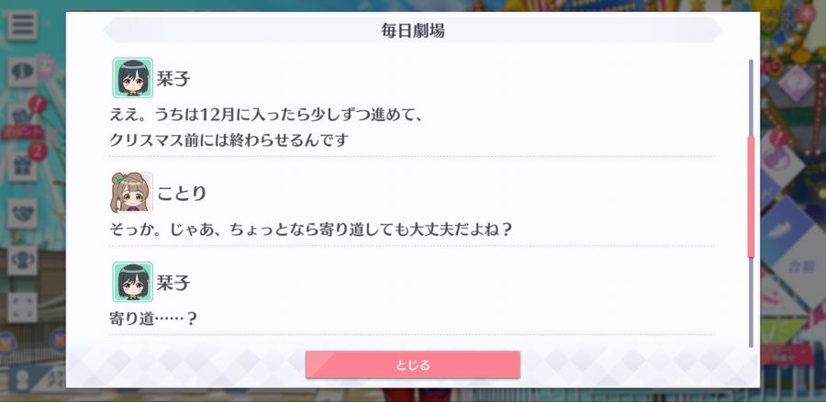Click the scrollbar track below the thumb

point(751,302)
